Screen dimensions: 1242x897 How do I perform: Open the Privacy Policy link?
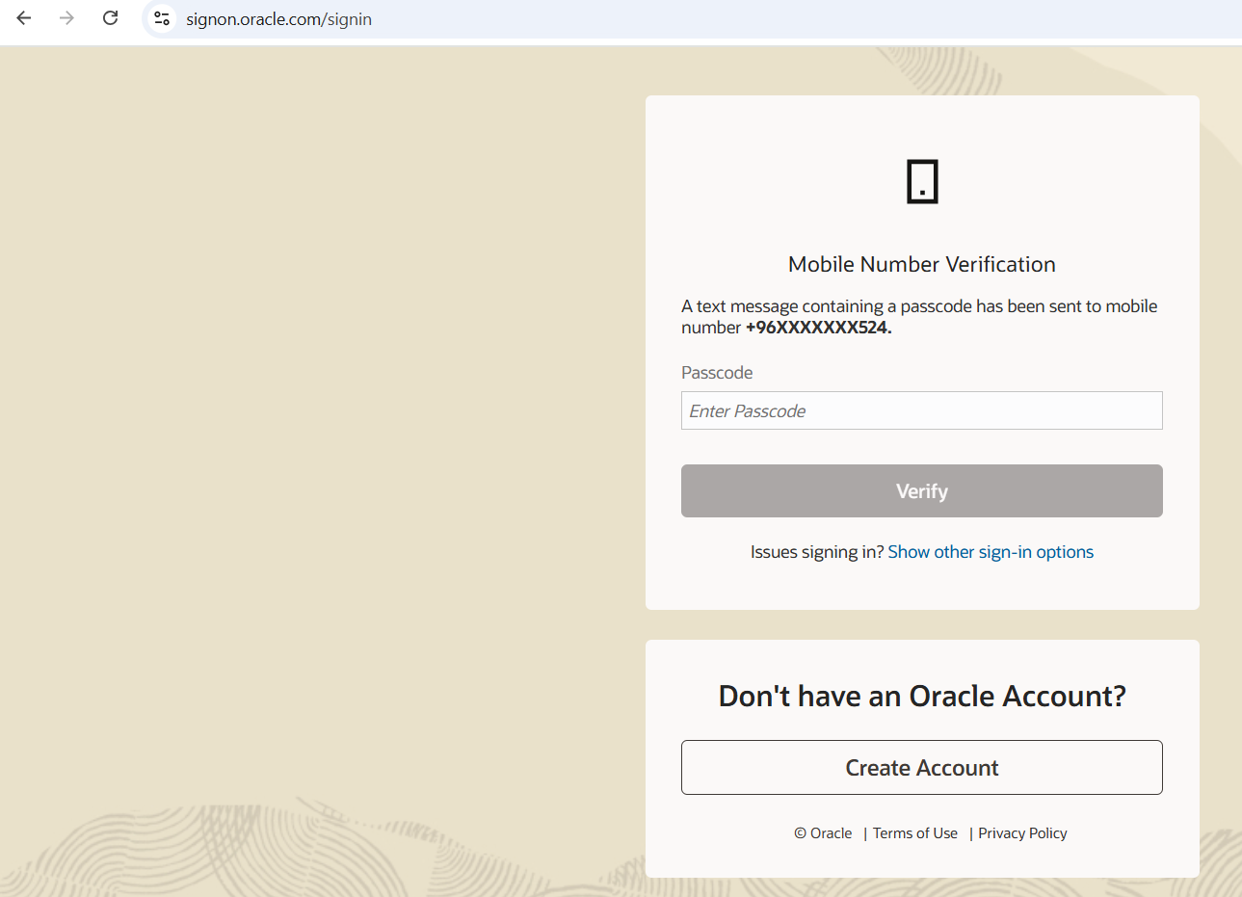(x=1022, y=833)
